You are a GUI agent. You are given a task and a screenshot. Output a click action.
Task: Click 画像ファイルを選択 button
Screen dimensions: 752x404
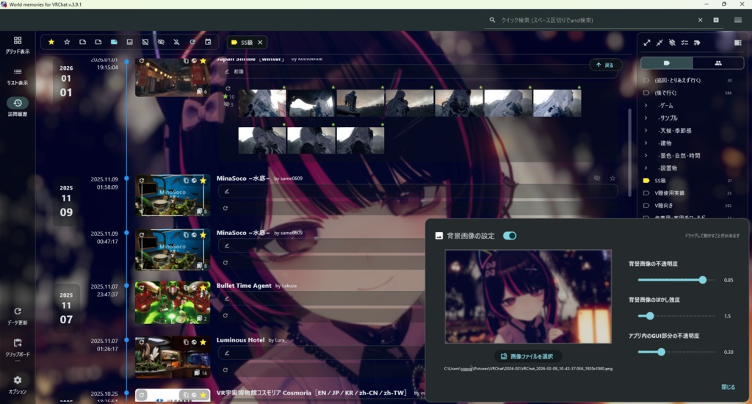pos(527,356)
